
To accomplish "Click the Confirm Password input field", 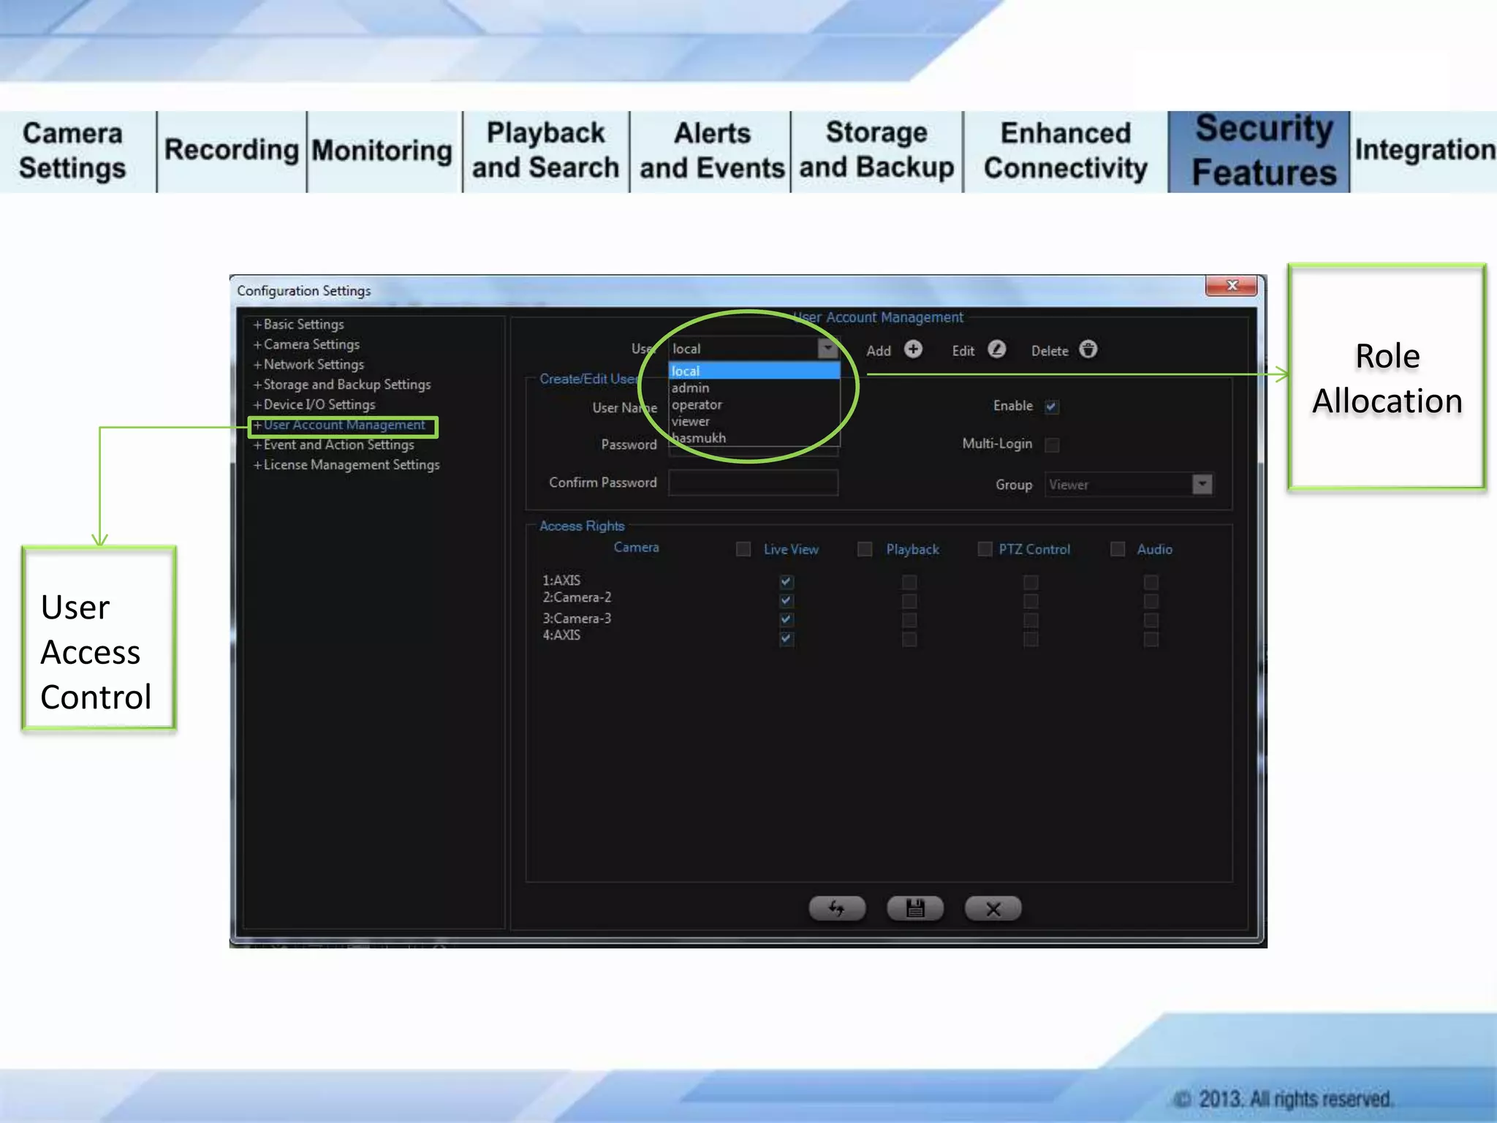I will pos(753,483).
